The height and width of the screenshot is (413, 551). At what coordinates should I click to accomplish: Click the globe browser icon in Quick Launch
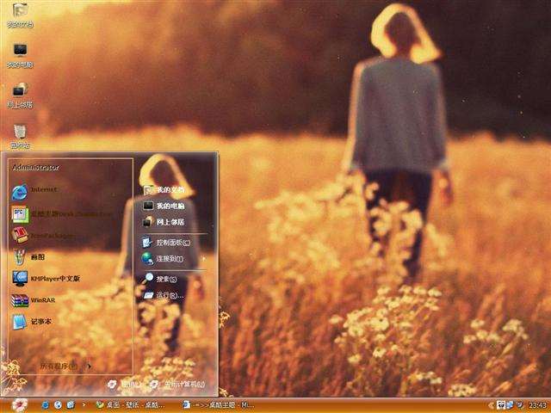pos(58,405)
